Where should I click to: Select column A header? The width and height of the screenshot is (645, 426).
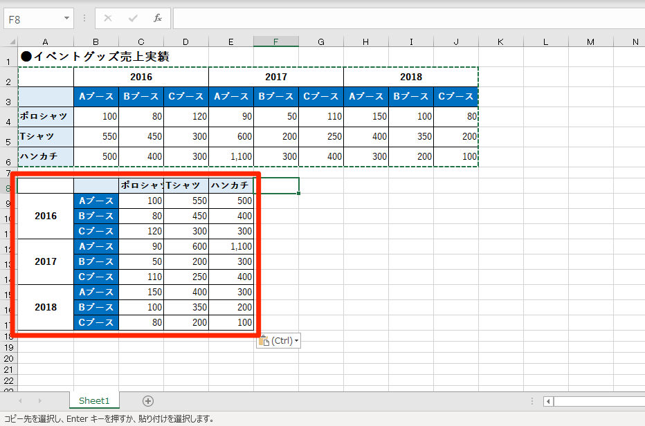pos(45,41)
